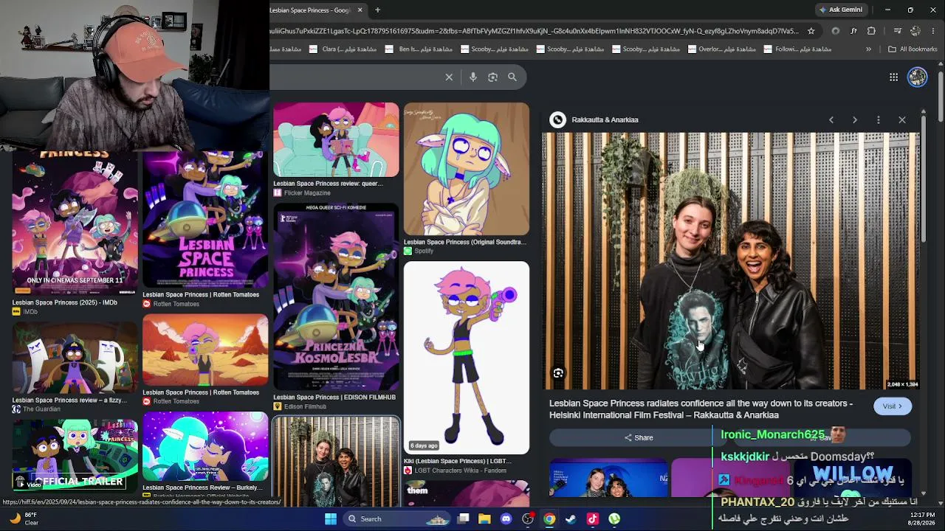Show the previous image in preview panel
Viewport: 945px width, 531px height.
pyautogui.click(x=831, y=119)
